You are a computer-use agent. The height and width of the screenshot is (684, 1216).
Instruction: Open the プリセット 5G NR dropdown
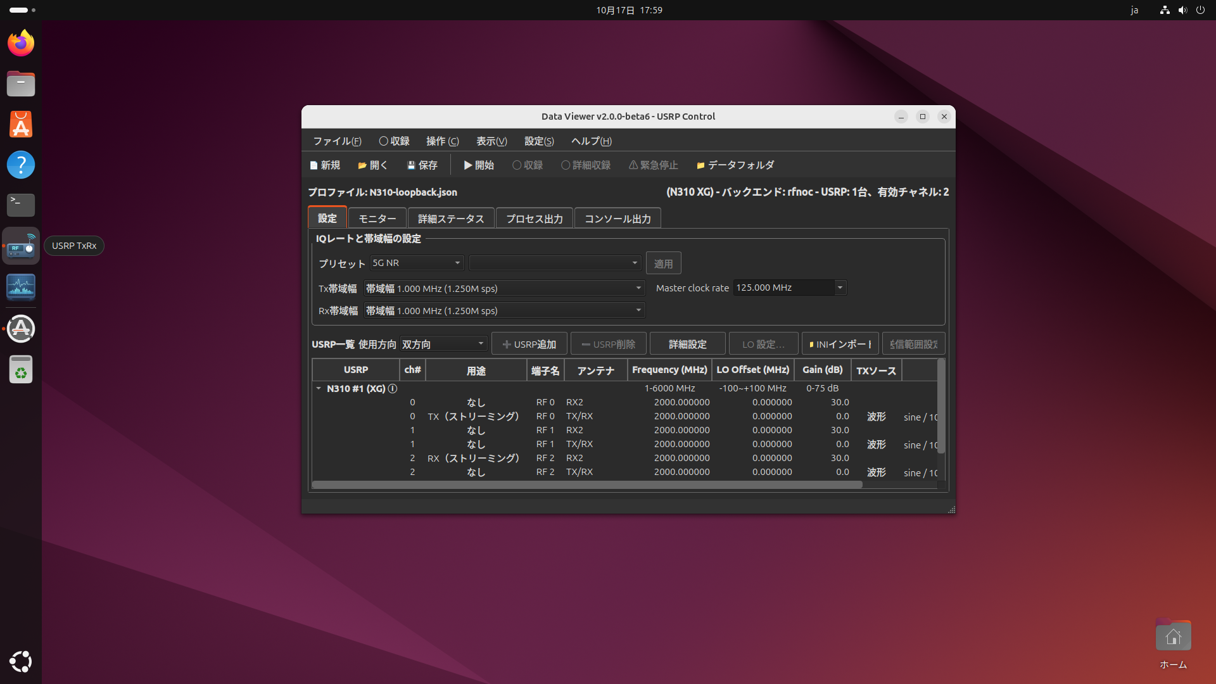(x=417, y=263)
